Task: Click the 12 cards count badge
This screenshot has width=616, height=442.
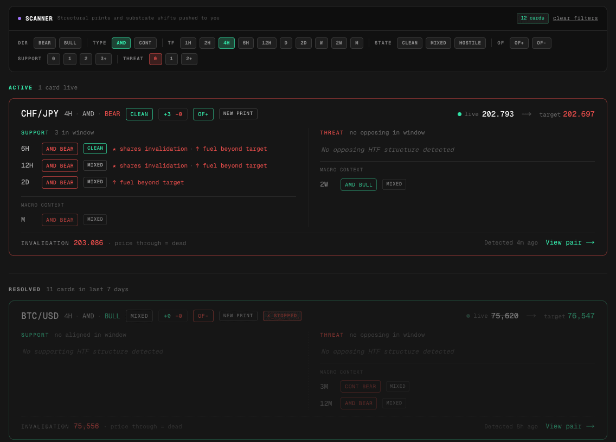Action: click(x=532, y=18)
